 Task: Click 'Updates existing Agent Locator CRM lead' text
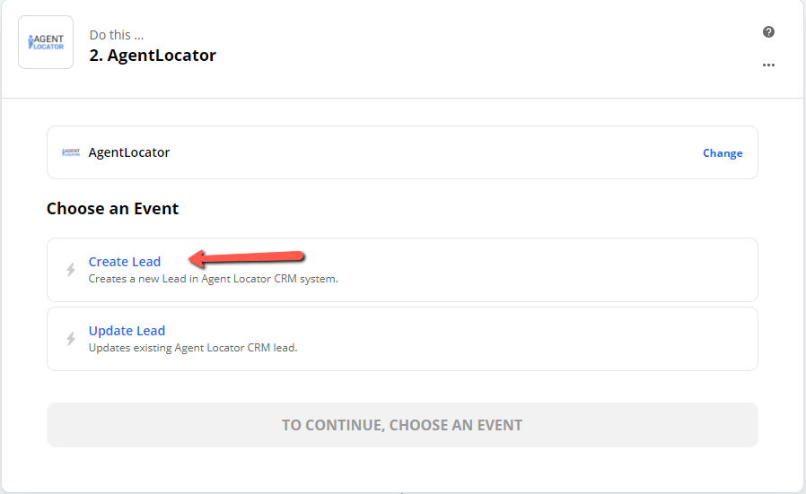[x=193, y=348]
